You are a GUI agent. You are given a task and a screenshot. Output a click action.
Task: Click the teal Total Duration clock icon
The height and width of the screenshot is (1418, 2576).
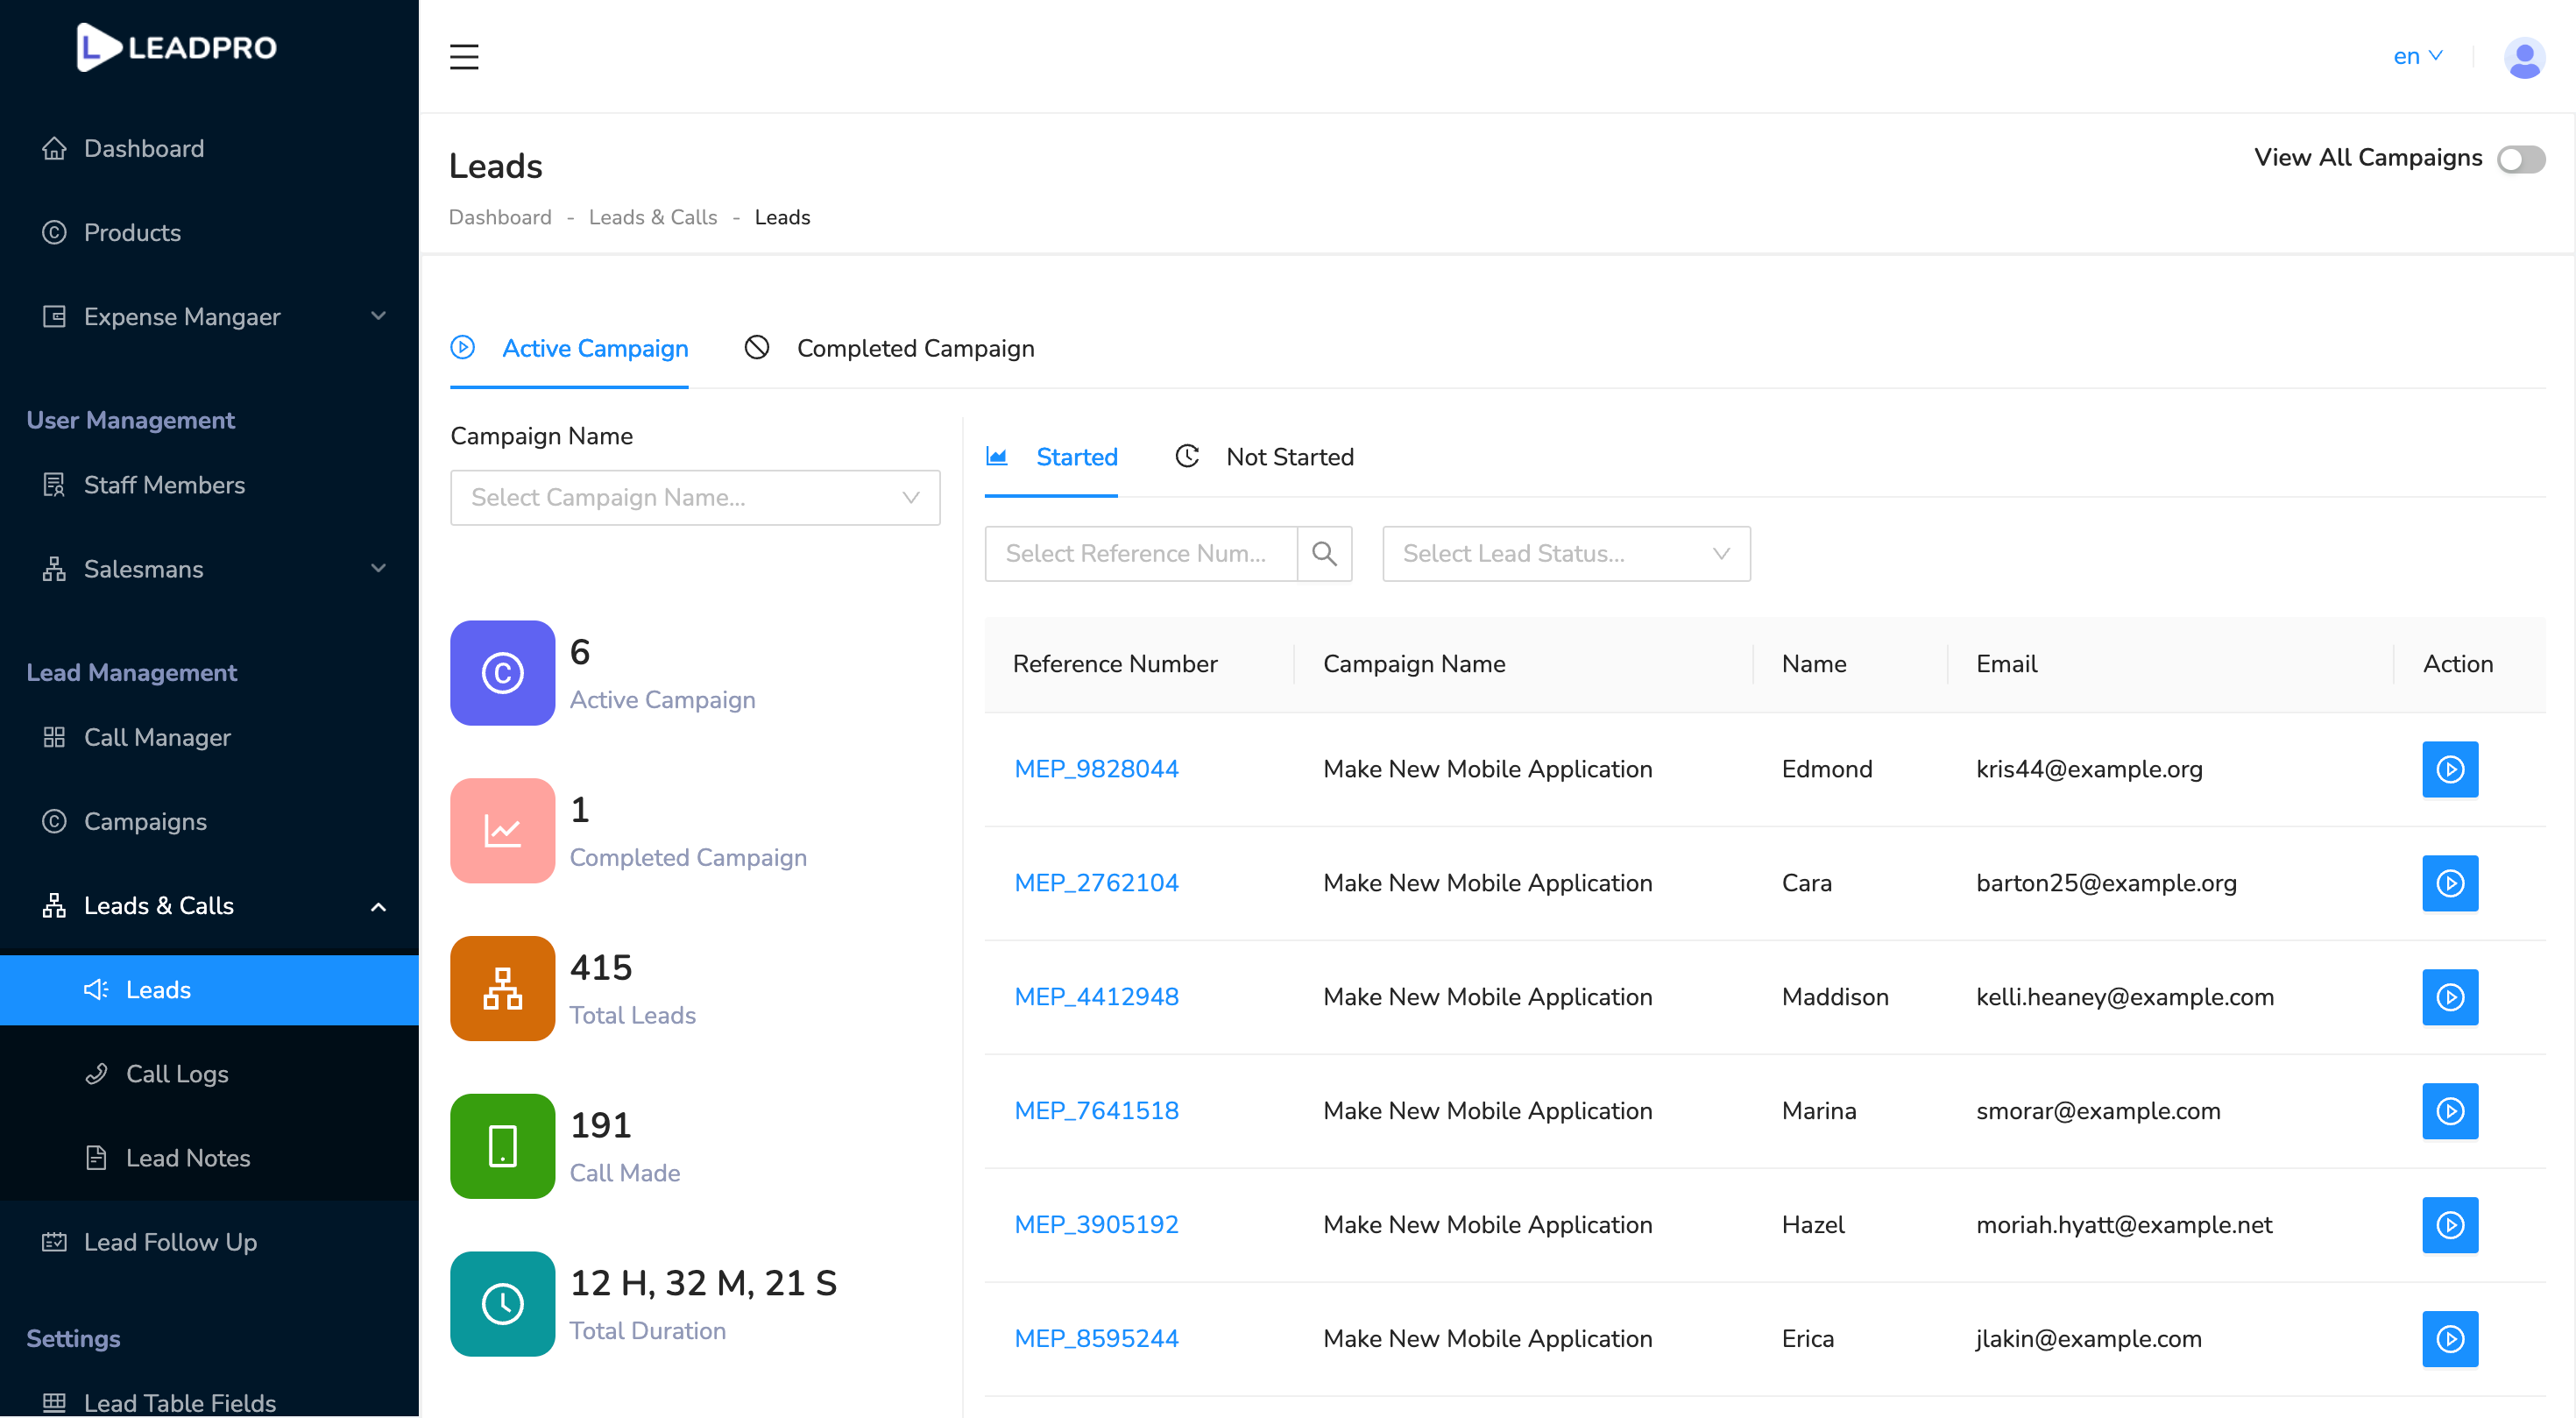502,1304
